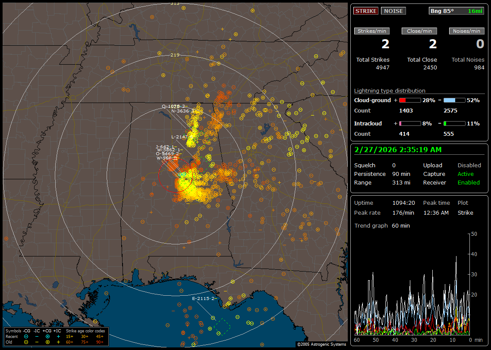Click the old -CG yellow circle legend symbol

click(26, 342)
